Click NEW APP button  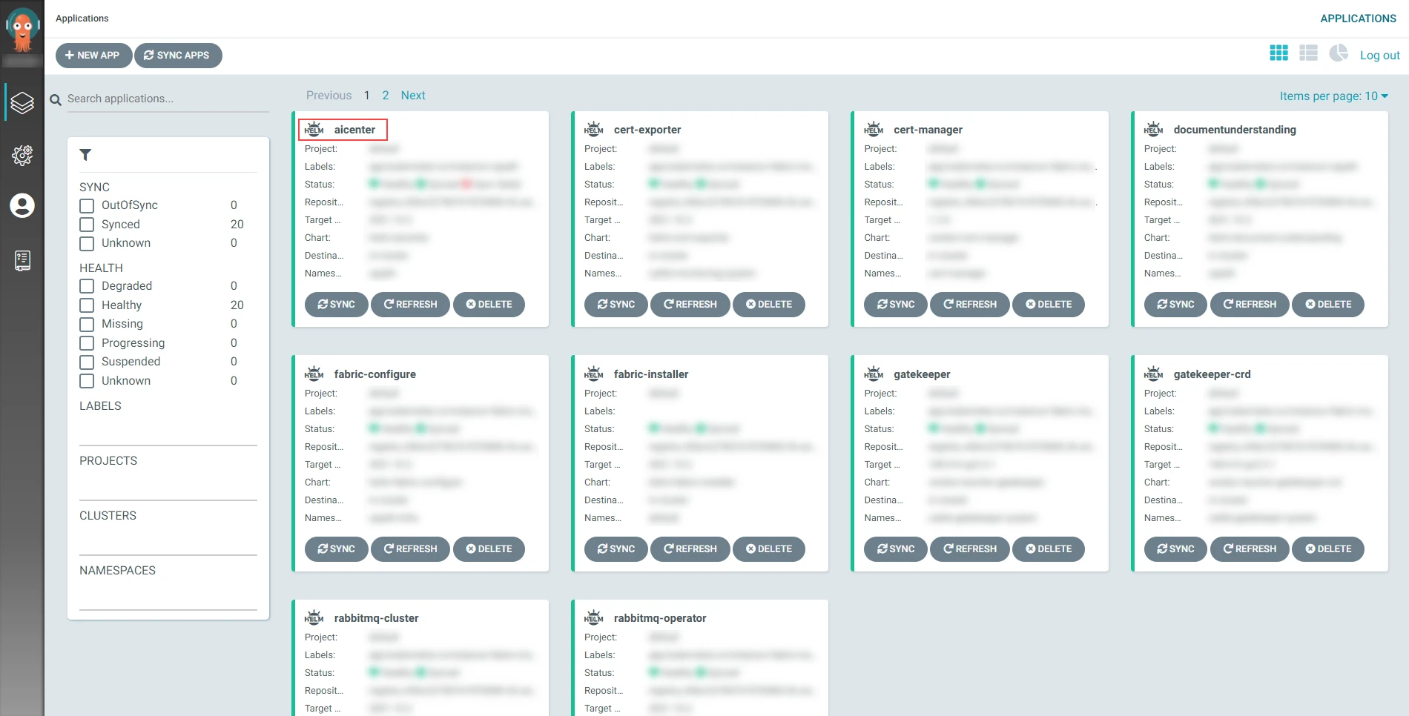[93, 55]
